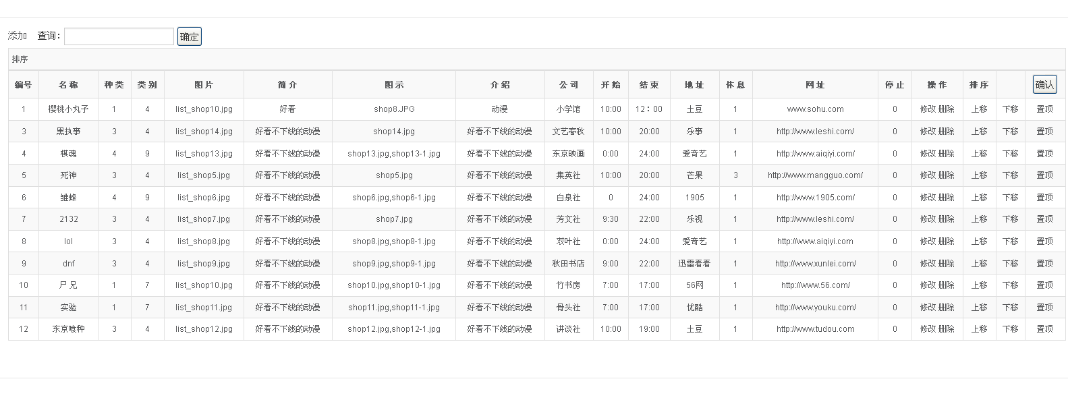Click 置顶 for the 樱桃小丸子 row

tap(1044, 109)
